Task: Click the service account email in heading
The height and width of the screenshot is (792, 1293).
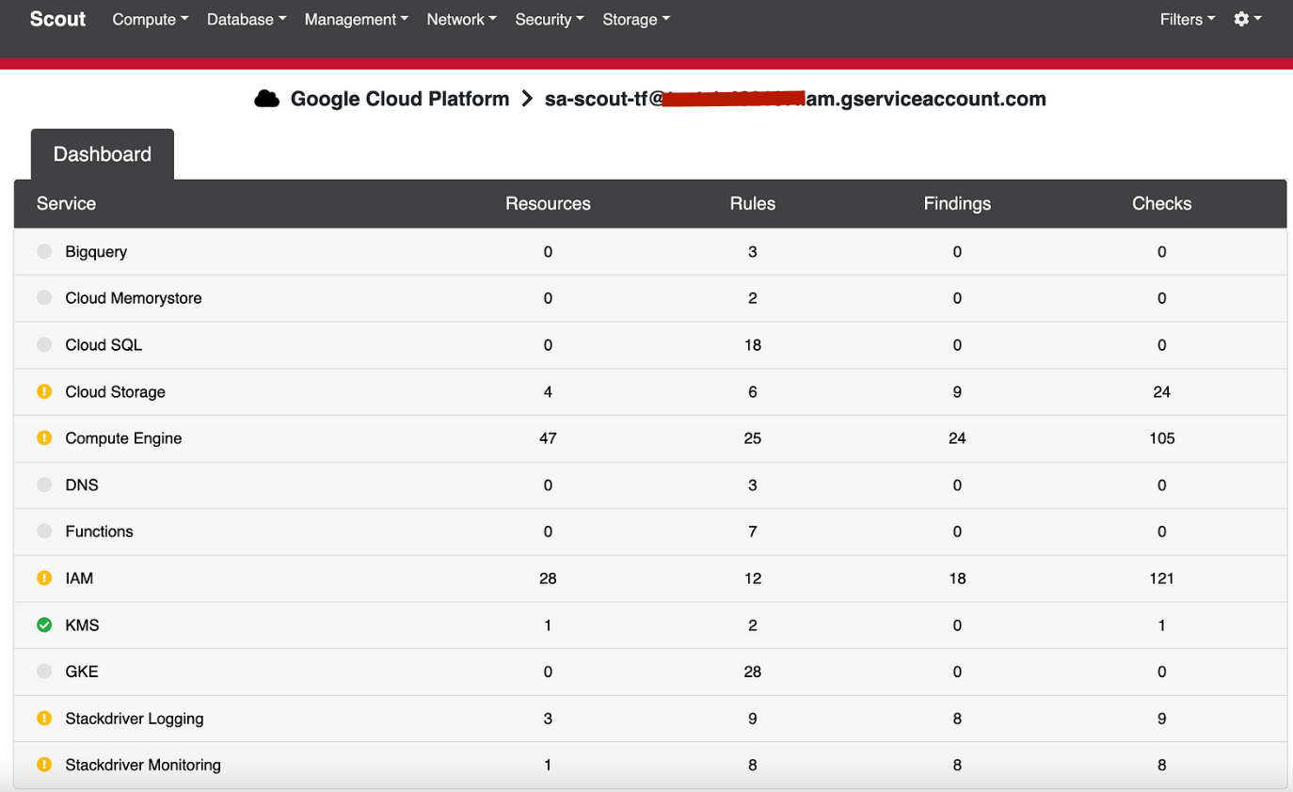Action: click(795, 99)
